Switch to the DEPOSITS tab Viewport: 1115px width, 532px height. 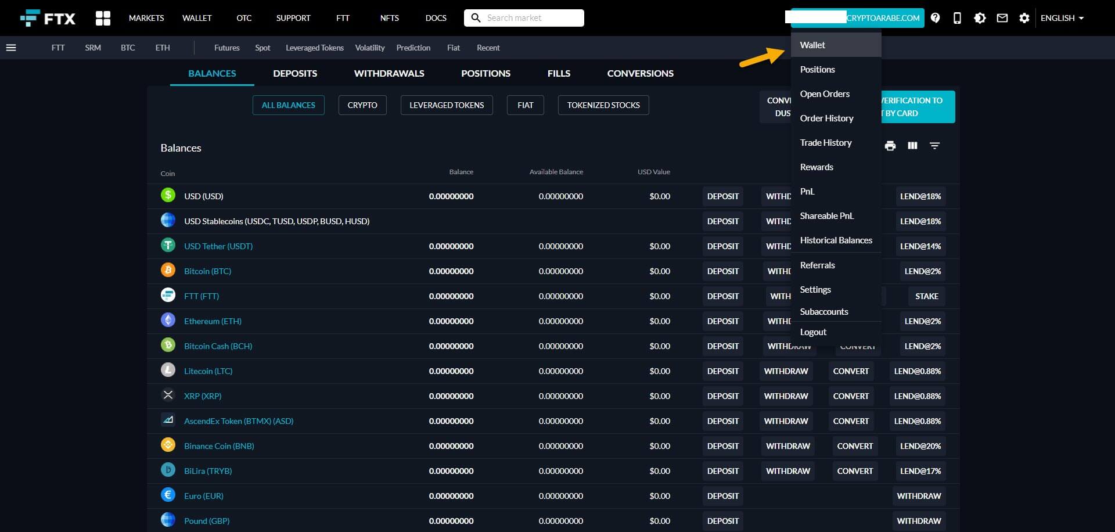point(295,73)
